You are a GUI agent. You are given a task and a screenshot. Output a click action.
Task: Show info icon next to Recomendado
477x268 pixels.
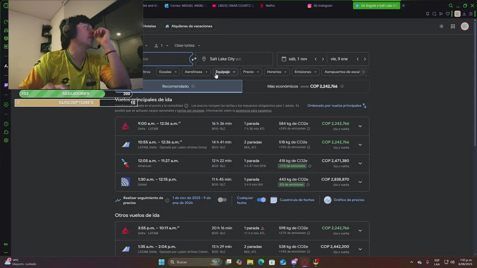click(193, 86)
